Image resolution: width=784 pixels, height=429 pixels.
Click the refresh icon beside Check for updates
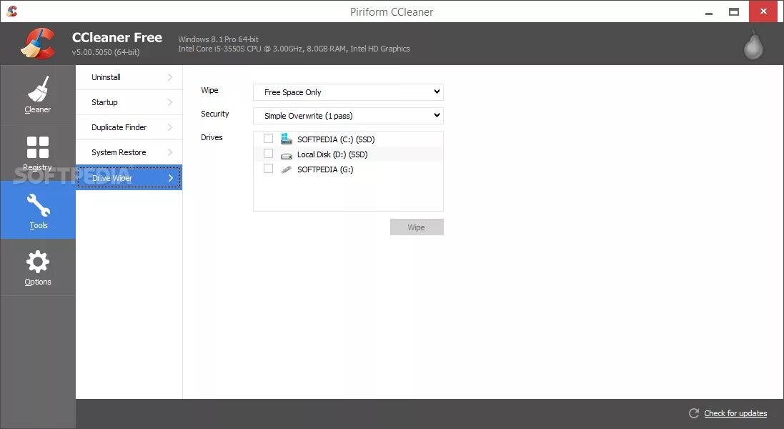(694, 413)
